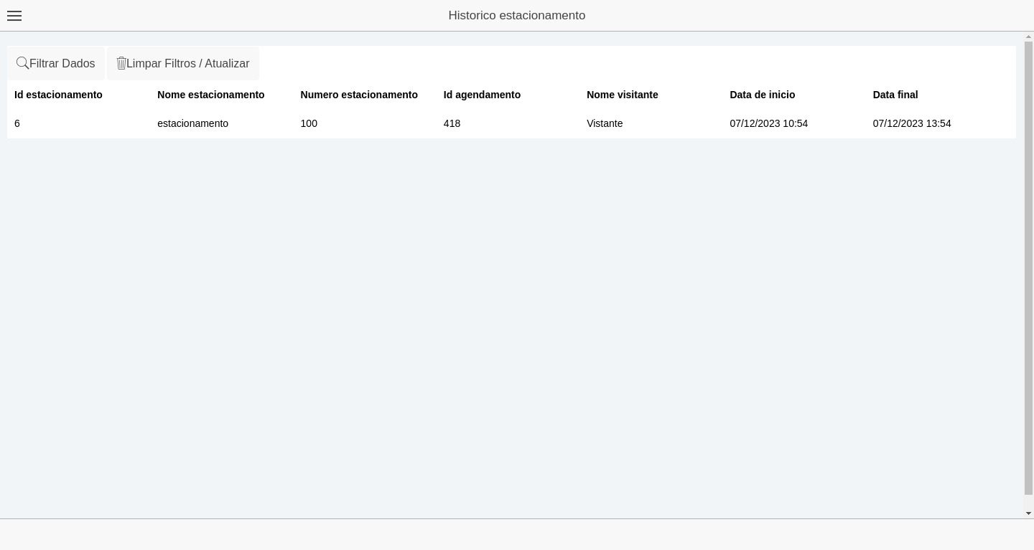The width and height of the screenshot is (1034, 550).
Task: Click the scrollbar down arrow
Action: (x=1028, y=513)
